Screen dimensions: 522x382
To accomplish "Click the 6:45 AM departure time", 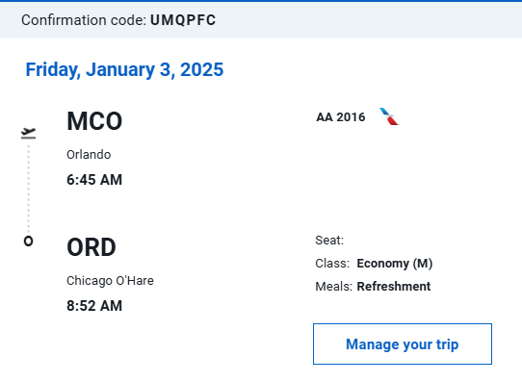I will 94,180.
